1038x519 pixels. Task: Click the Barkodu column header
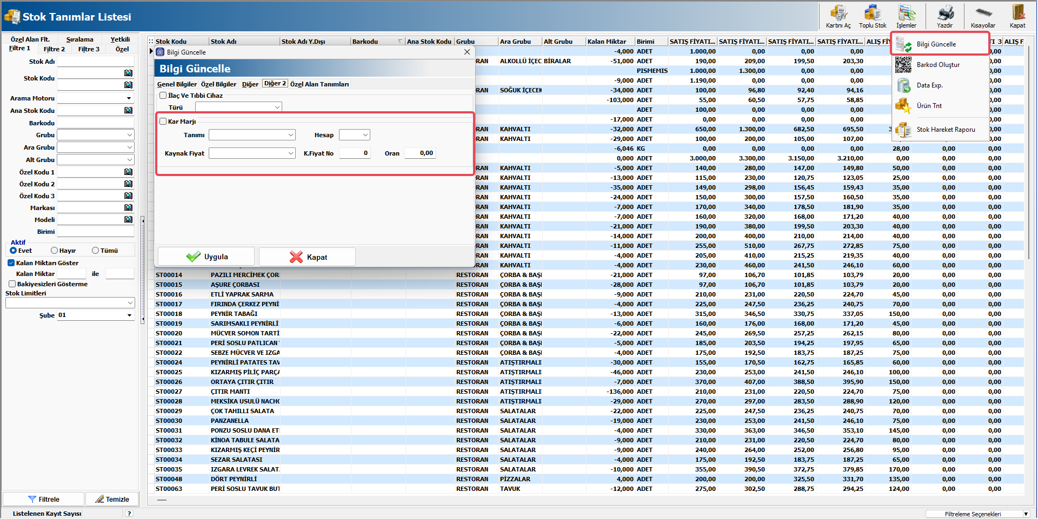pyautogui.click(x=377, y=41)
